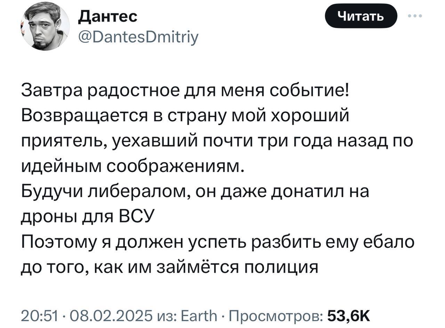Open the Дантес display name link

[107, 16]
